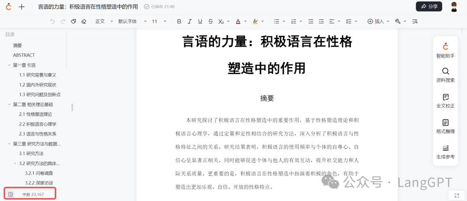Click the numbered list icon
The image size is (467, 201).
294,22
